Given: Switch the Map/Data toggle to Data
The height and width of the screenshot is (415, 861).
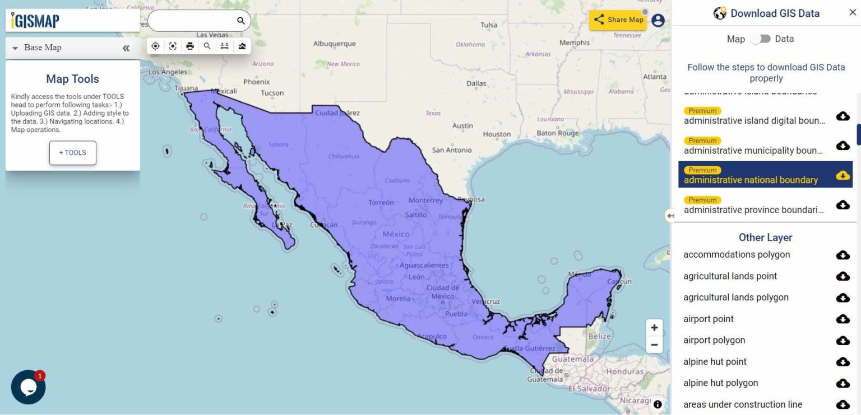Looking at the screenshot, I should [762, 39].
